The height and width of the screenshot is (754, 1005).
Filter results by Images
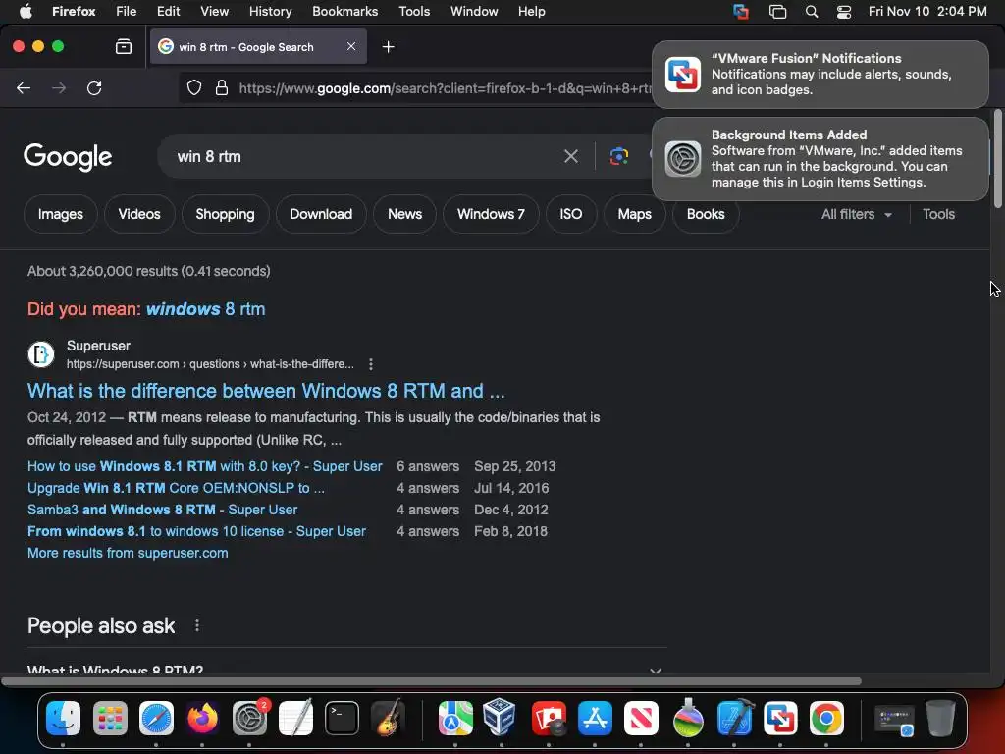(60, 214)
